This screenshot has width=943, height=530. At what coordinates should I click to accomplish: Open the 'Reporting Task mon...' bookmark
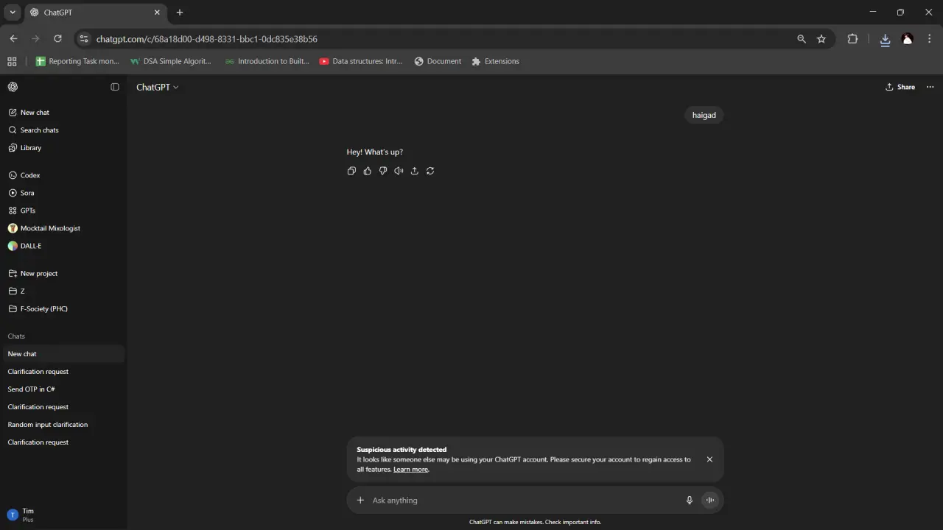pyautogui.click(x=77, y=62)
